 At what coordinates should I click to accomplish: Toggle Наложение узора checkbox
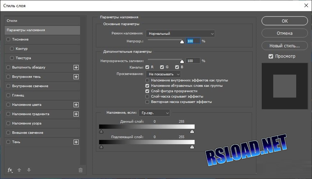tap(8, 123)
